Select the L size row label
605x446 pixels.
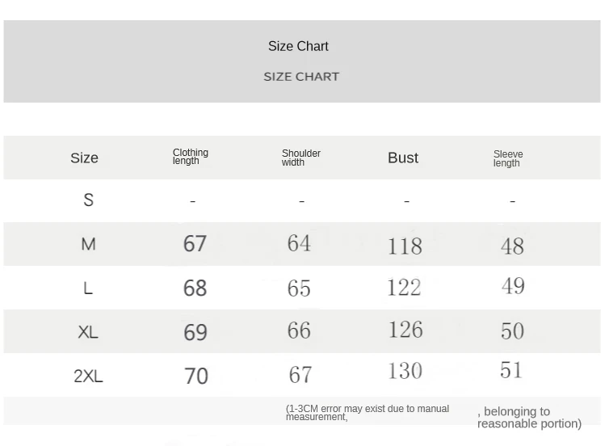coord(88,288)
